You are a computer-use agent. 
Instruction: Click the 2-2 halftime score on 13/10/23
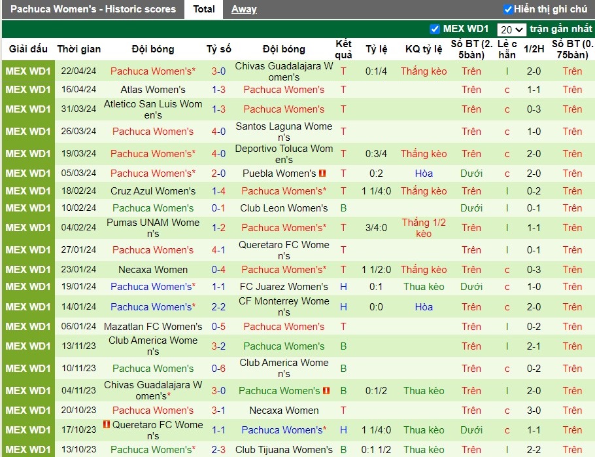(x=534, y=450)
